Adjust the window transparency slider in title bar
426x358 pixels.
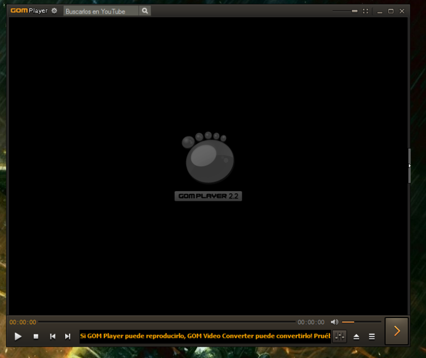pyautogui.click(x=345, y=11)
